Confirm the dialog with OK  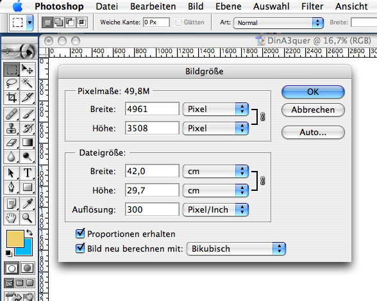(x=313, y=92)
